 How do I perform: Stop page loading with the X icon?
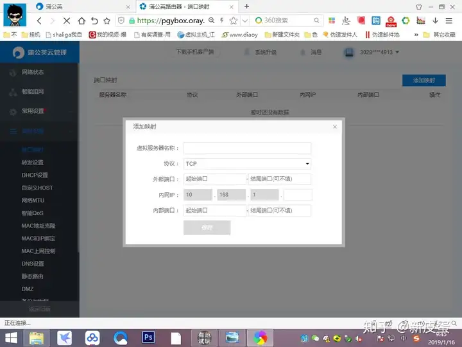[67, 21]
